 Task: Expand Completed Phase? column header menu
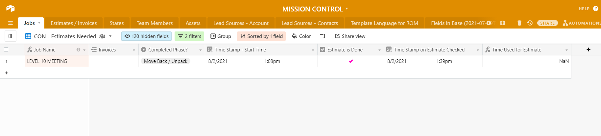(200, 50)
